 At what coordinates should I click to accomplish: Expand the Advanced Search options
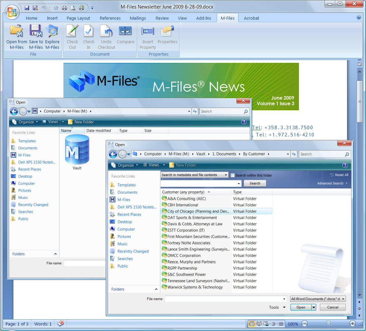pos(332,183)
